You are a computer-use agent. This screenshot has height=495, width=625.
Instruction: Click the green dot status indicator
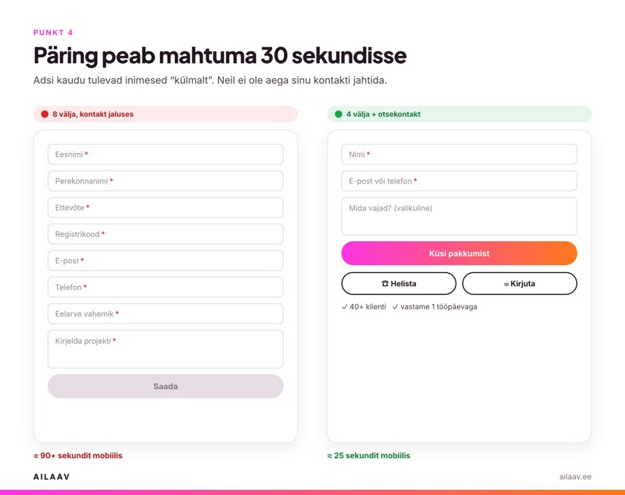pyautogui.click(x=338, y=114)
